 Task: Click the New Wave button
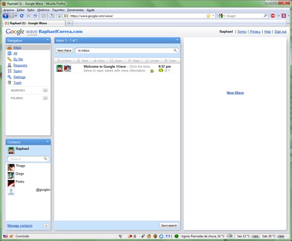(64, 50)
